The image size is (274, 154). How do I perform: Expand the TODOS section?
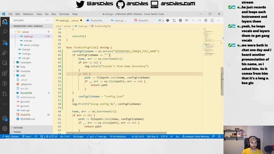point(31,132)
